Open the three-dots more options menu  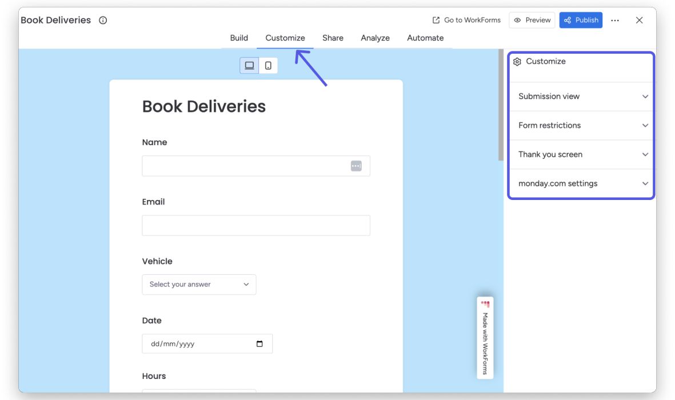(615, 20)
